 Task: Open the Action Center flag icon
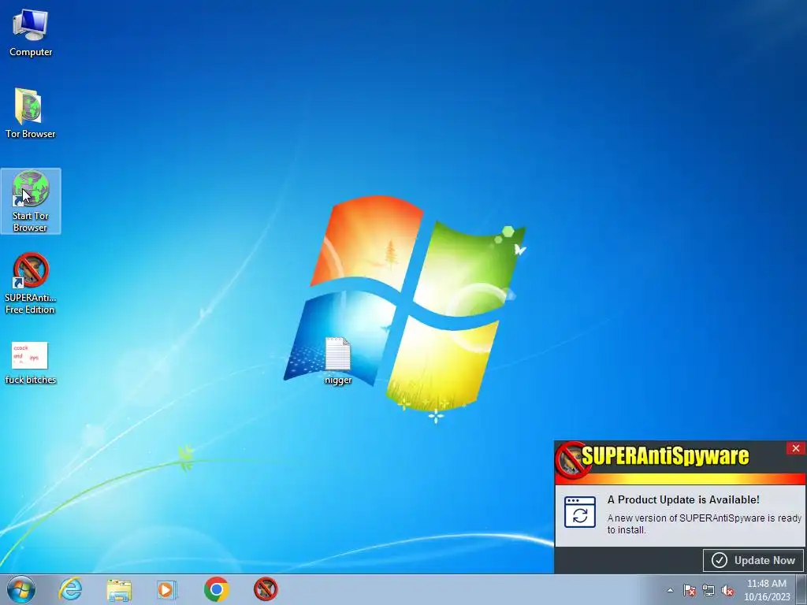click(689, 590)
